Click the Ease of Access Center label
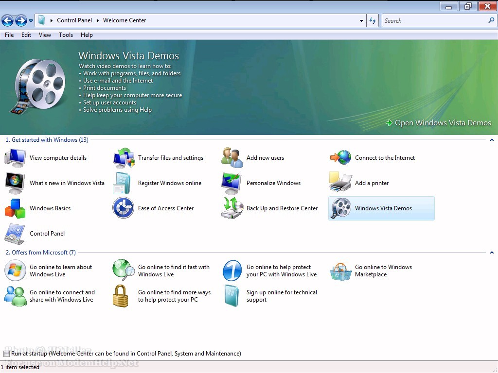Image resolution: width=498 pixels, height=373 pixels. 166,208
